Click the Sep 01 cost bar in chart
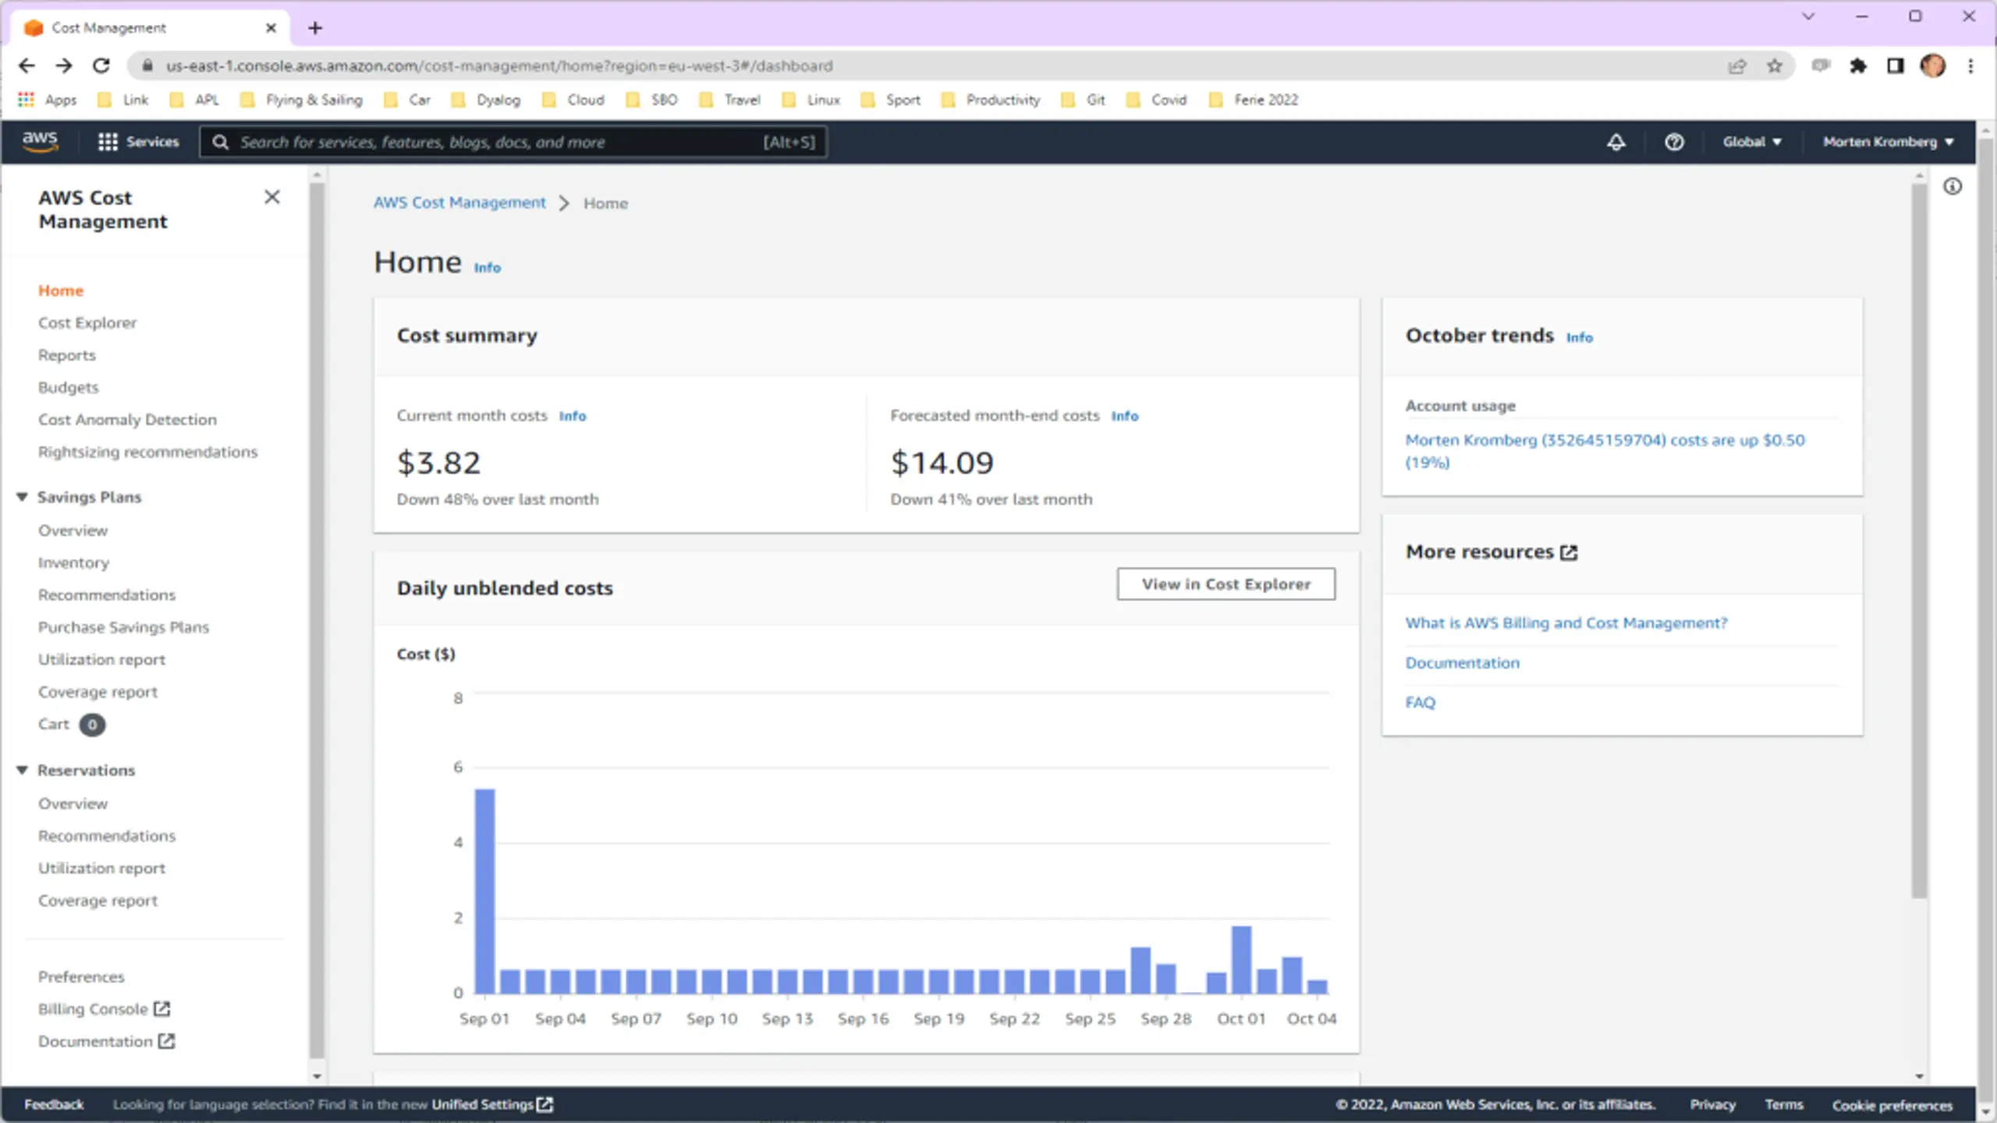 click(x=484, y=891)
